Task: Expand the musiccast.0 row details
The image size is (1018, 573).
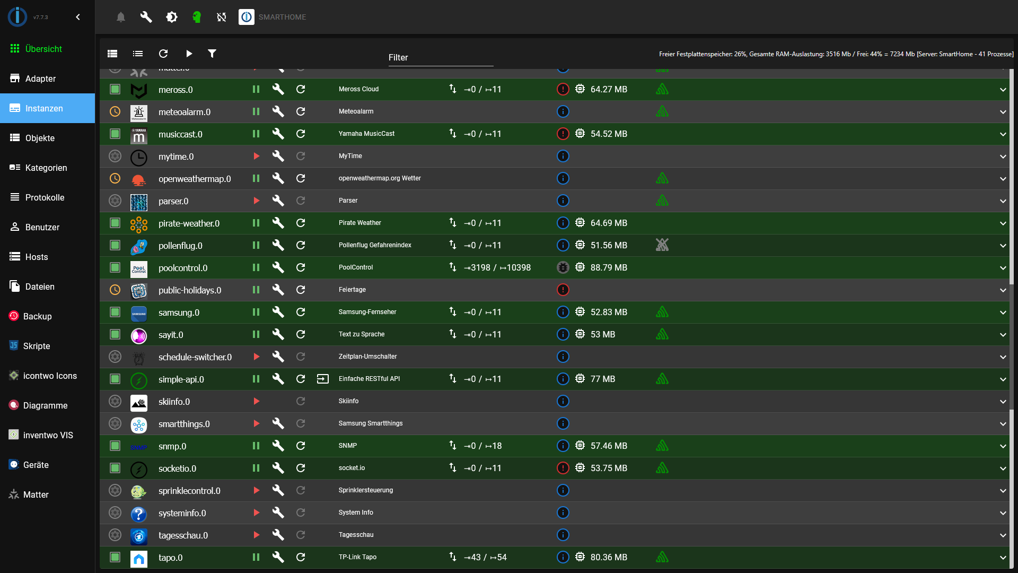Action: pos(1003,134)
